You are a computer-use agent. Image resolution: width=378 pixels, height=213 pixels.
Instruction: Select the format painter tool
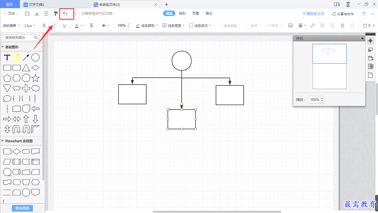(56, 14)
